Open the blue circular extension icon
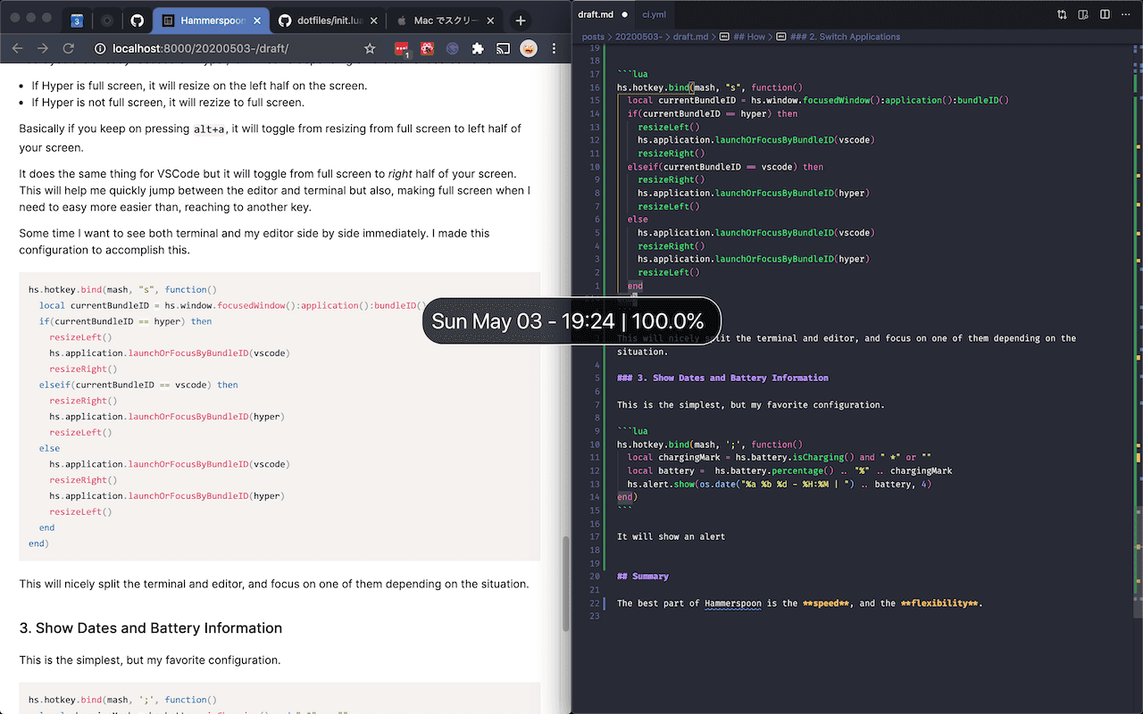Screen dimensions: 1143x714 (452, 48)
